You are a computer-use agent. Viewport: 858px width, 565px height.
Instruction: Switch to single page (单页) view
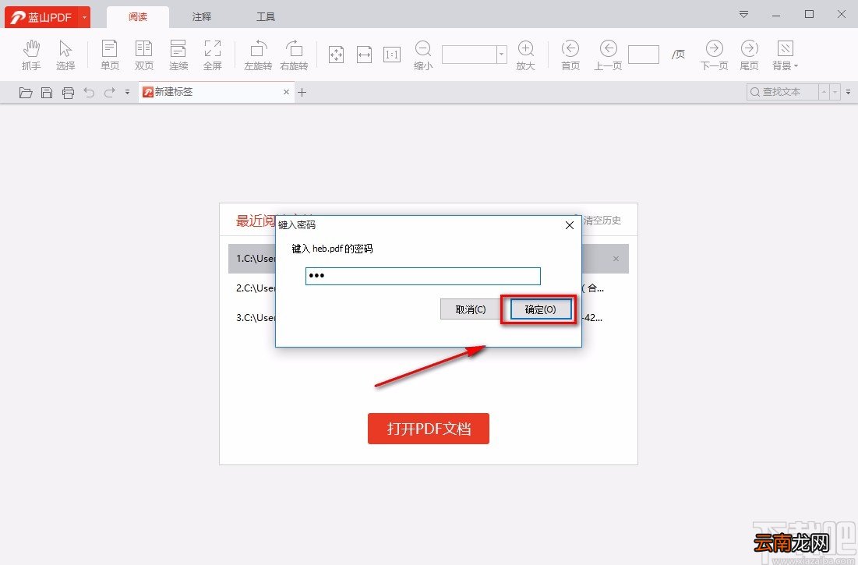click(x=109, y=55)
